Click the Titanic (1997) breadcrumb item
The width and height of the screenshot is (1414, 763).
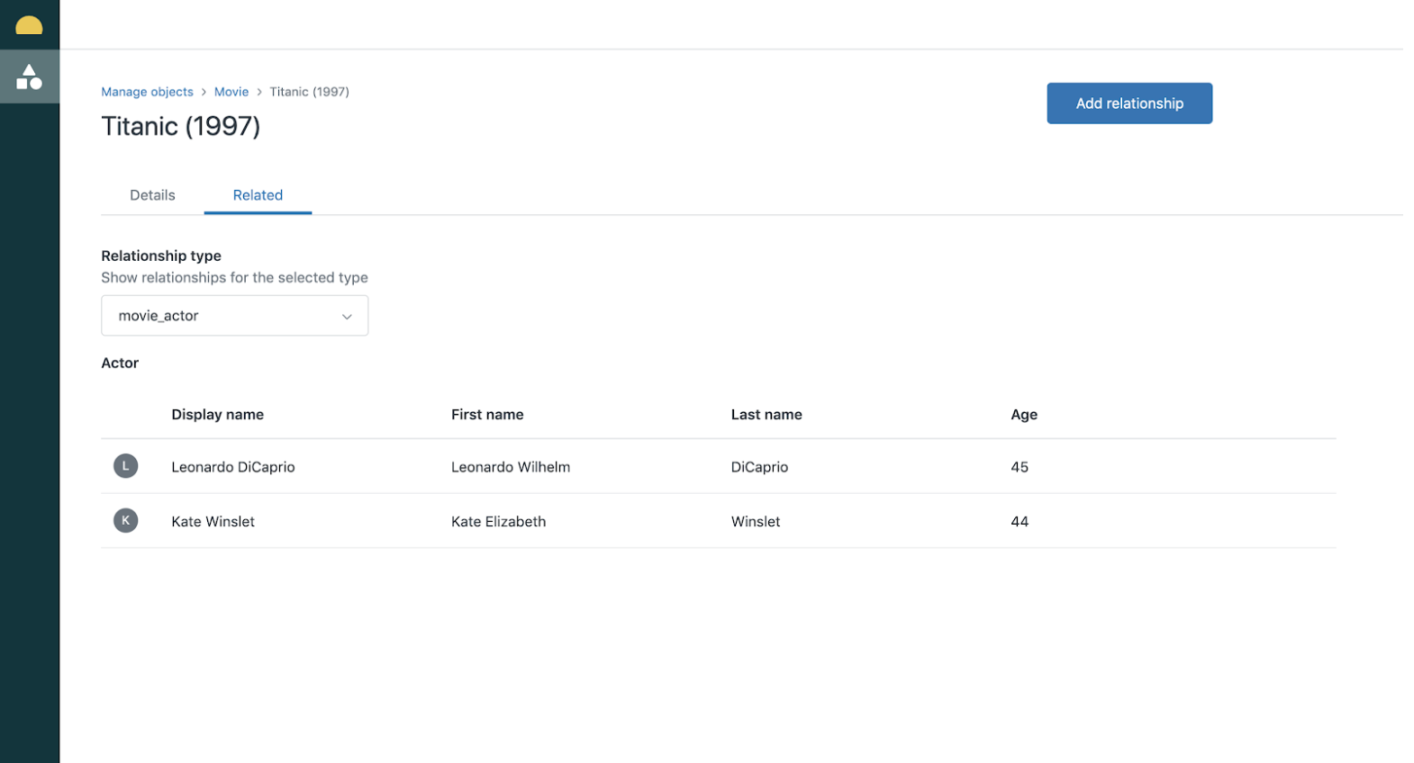point(309,92)
